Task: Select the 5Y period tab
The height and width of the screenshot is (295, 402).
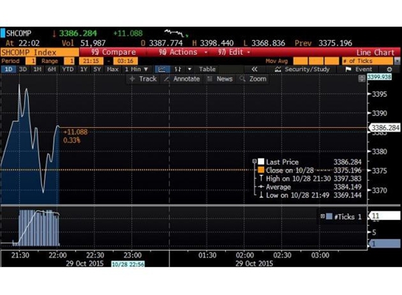Action: (97, 69)
